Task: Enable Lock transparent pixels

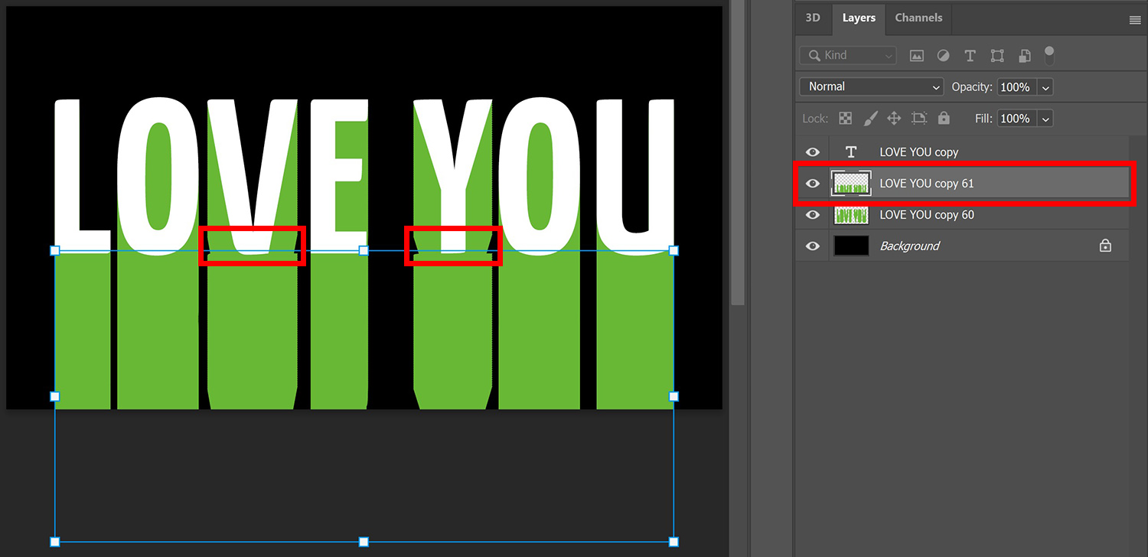Action: click(x=845, y=118)
